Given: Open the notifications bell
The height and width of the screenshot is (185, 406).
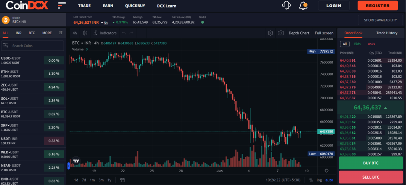Looking at the screenshot, I should [x=303, y=5].
